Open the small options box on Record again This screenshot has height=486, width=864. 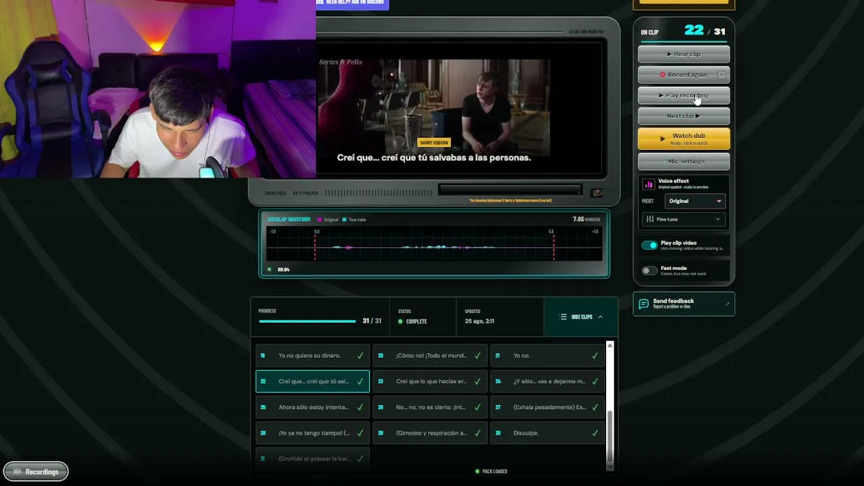pyautogui.click(x=722, y=75)
